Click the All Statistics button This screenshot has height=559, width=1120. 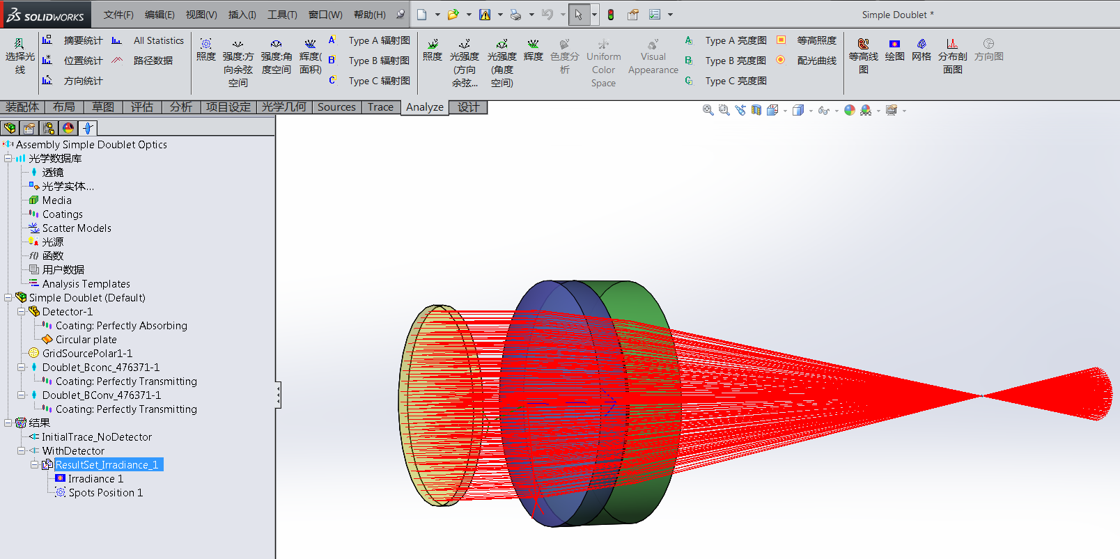tap(158, 41)
